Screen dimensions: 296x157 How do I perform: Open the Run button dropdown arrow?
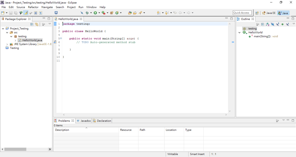(x=99, y=13)
